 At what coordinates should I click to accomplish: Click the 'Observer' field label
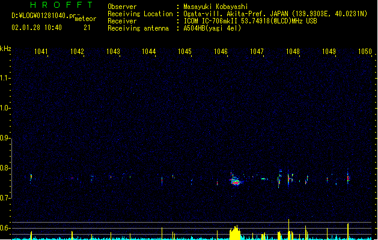pyautogui.click(x=122, y=7)
